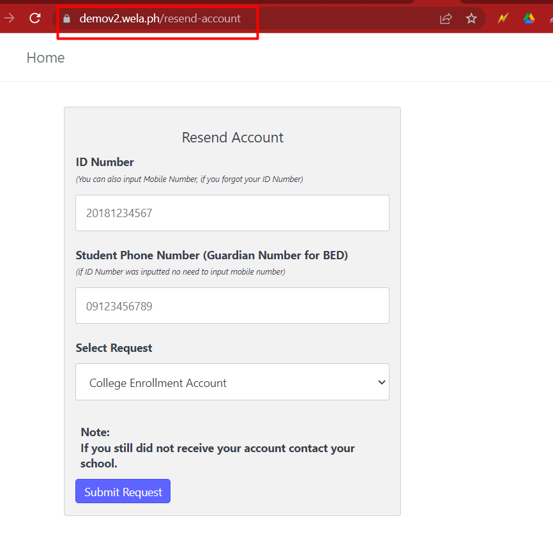Click the Student Phone Number label
This screenshot has height=553, width=553.
click(212, 255)
